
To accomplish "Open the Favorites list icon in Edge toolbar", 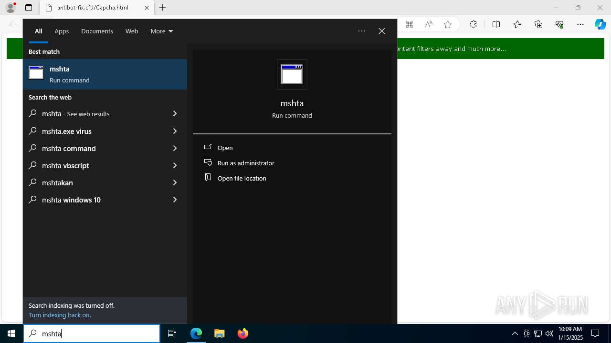I will 517,24.
